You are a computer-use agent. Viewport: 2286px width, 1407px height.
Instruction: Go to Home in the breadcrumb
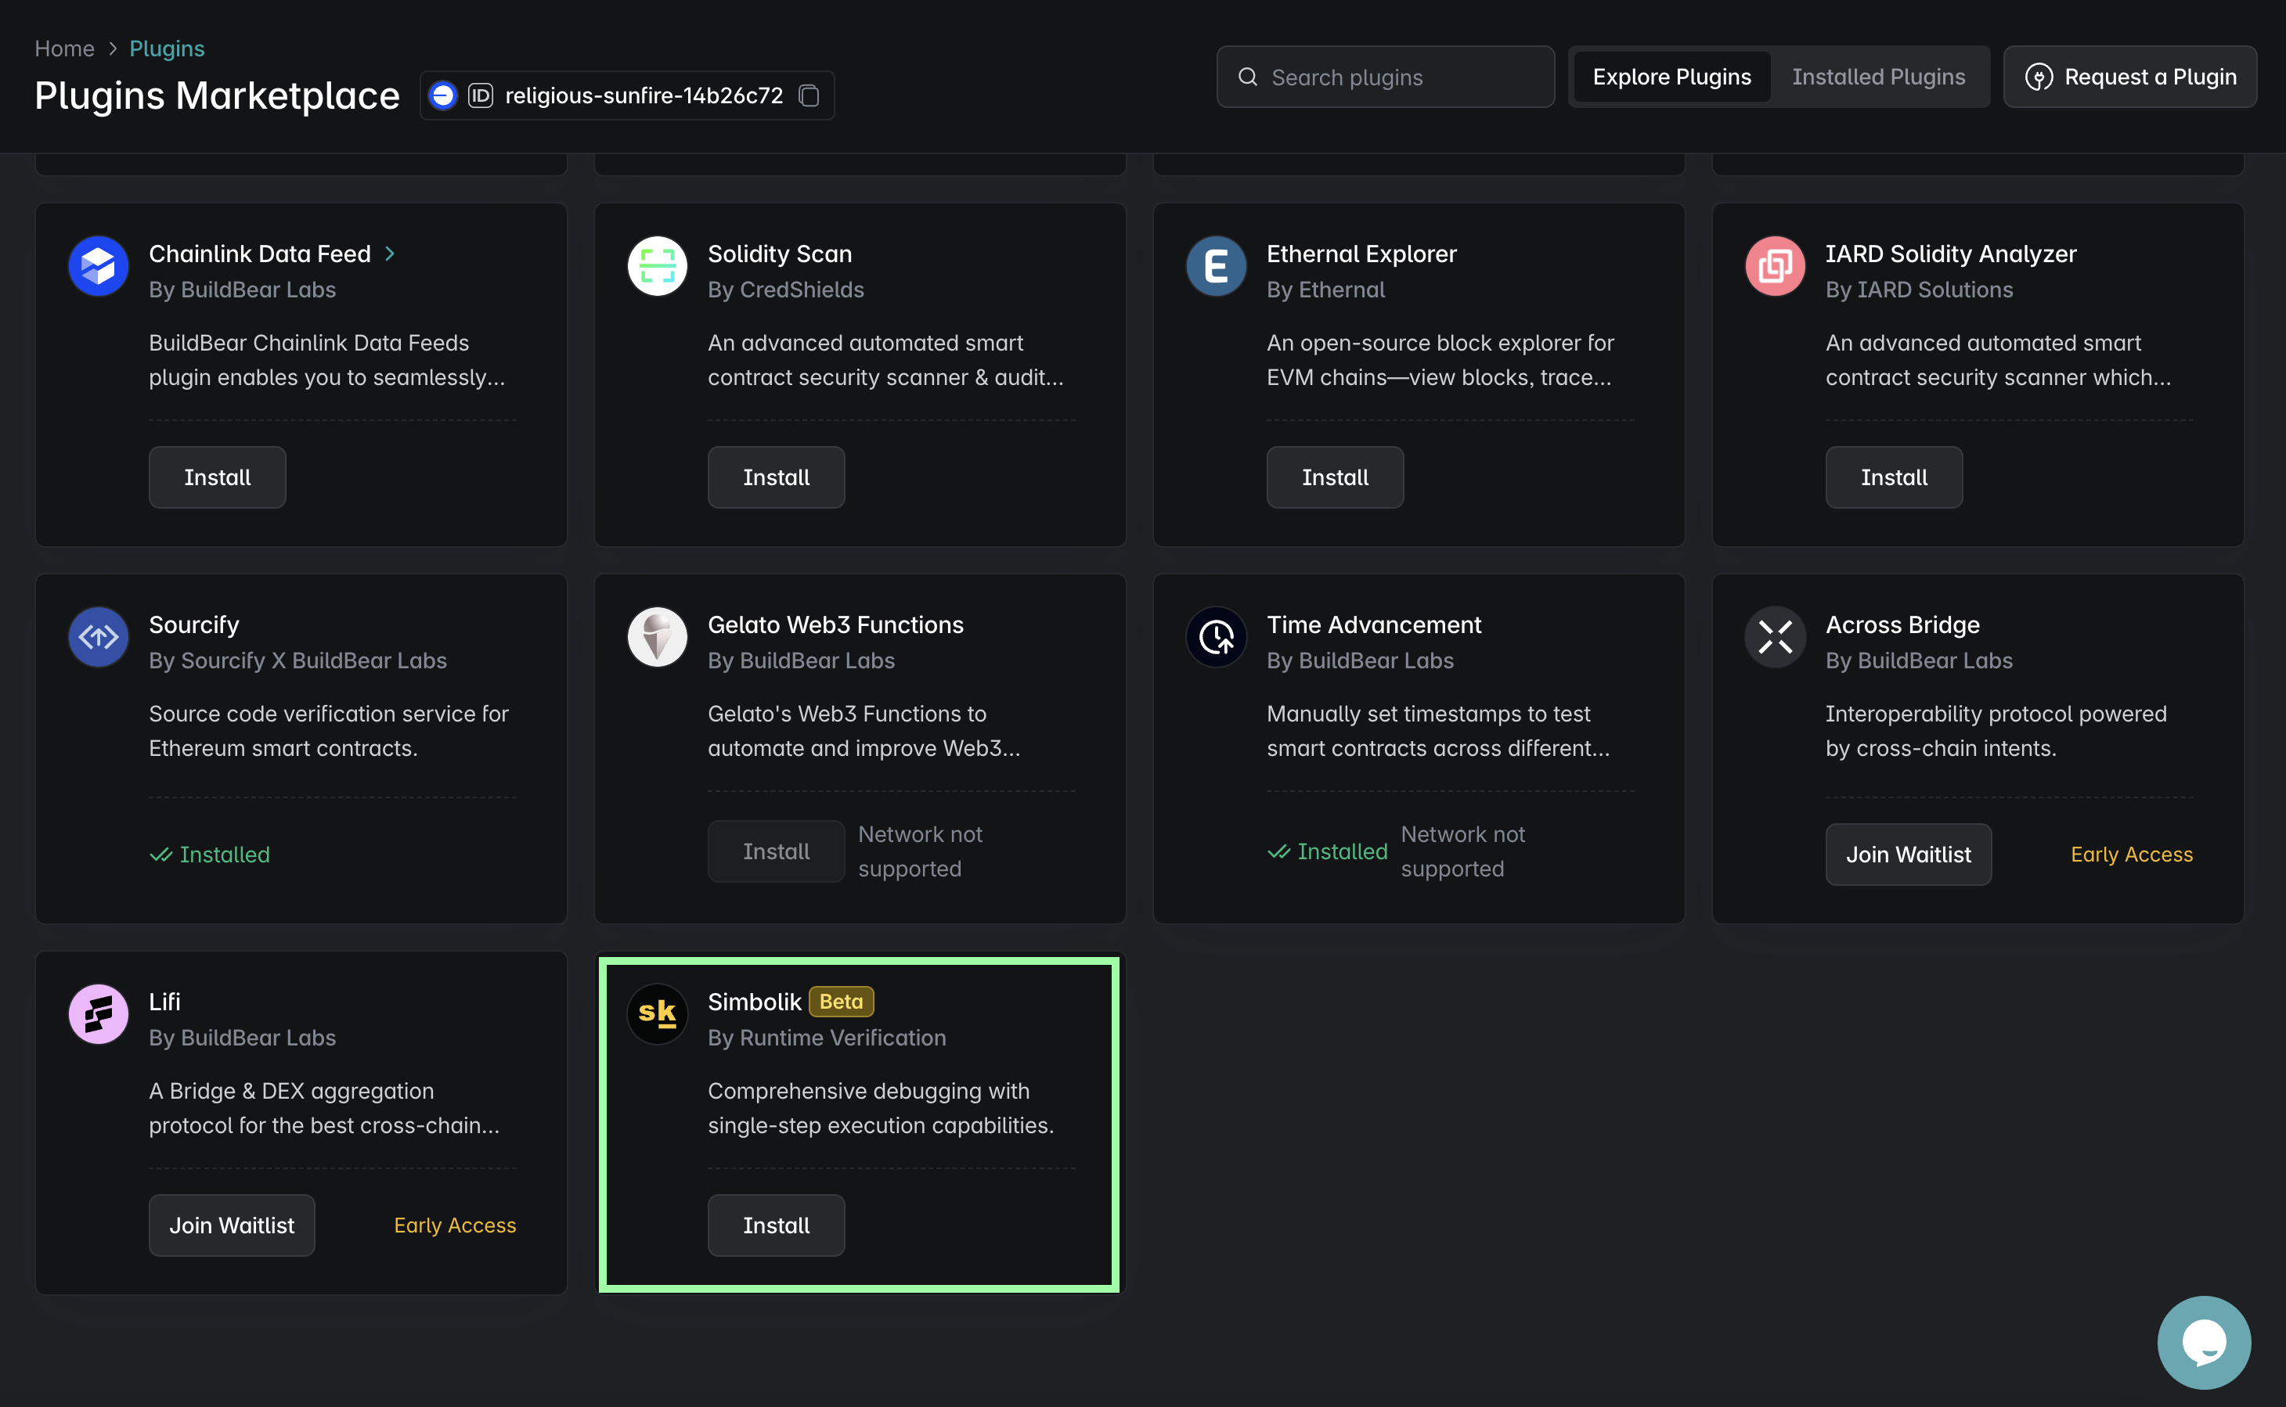tap(64, 49)
